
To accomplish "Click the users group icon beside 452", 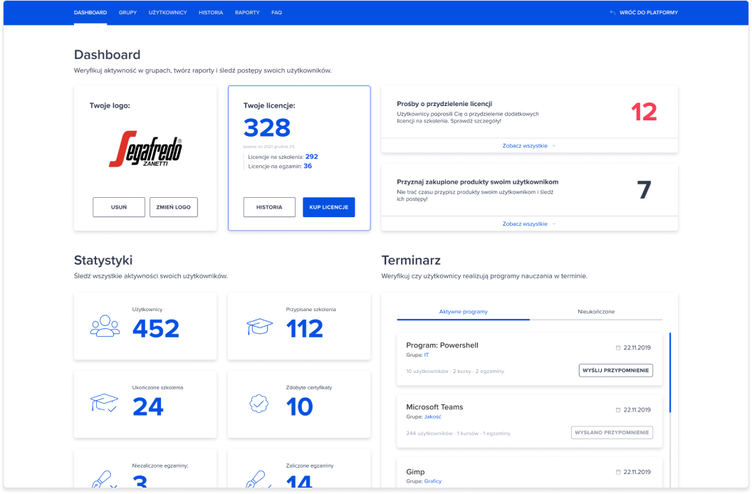I will click(x=105, y=326).
